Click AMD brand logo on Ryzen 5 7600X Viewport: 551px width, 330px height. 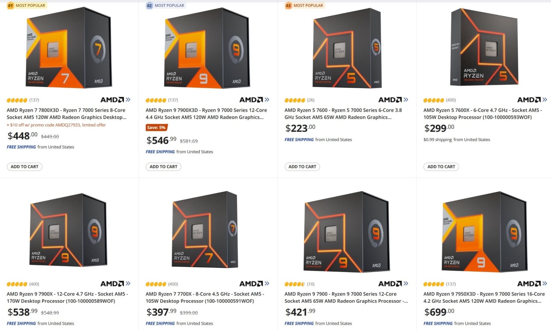(532, 100)
